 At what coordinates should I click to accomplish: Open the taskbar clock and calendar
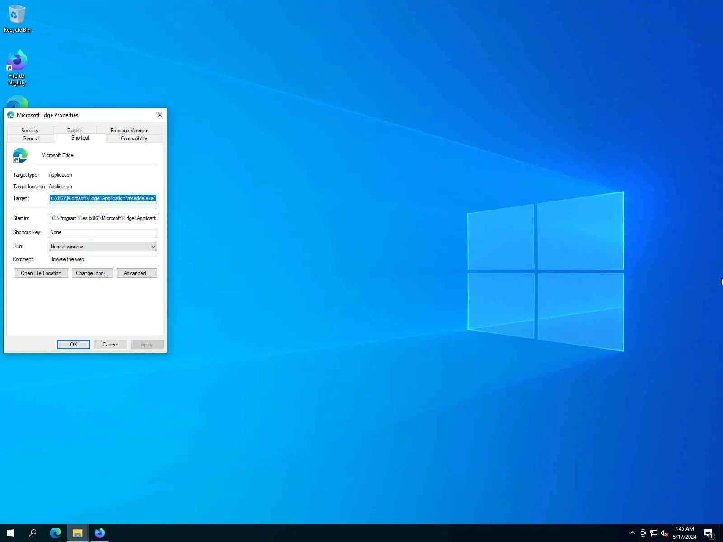pos(685,533)
